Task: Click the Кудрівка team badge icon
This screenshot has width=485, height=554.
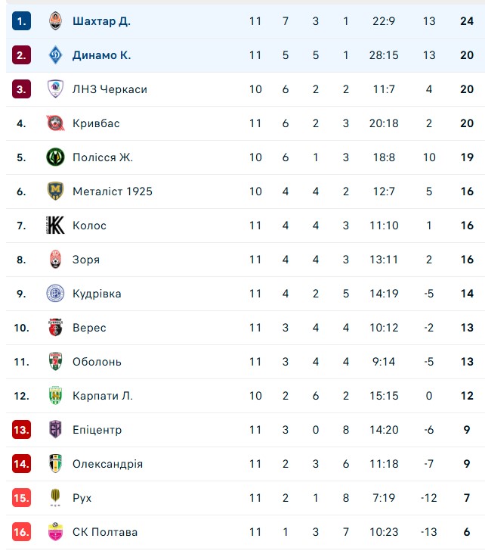Action: point(56,294)
